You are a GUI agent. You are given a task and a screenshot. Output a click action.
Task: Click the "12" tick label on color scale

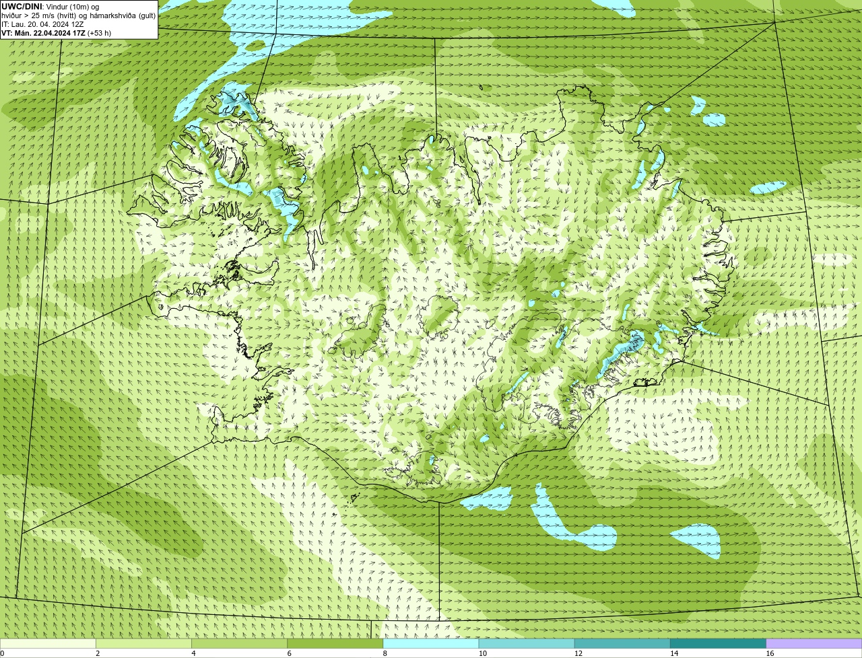(578, 653)
